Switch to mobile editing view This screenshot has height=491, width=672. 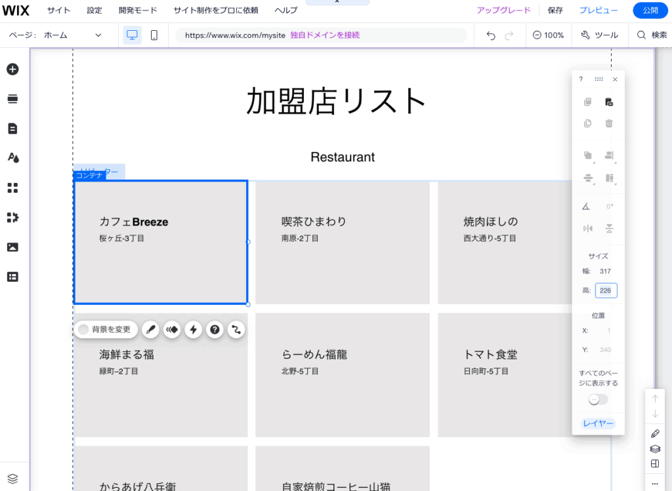pos(154,35)
